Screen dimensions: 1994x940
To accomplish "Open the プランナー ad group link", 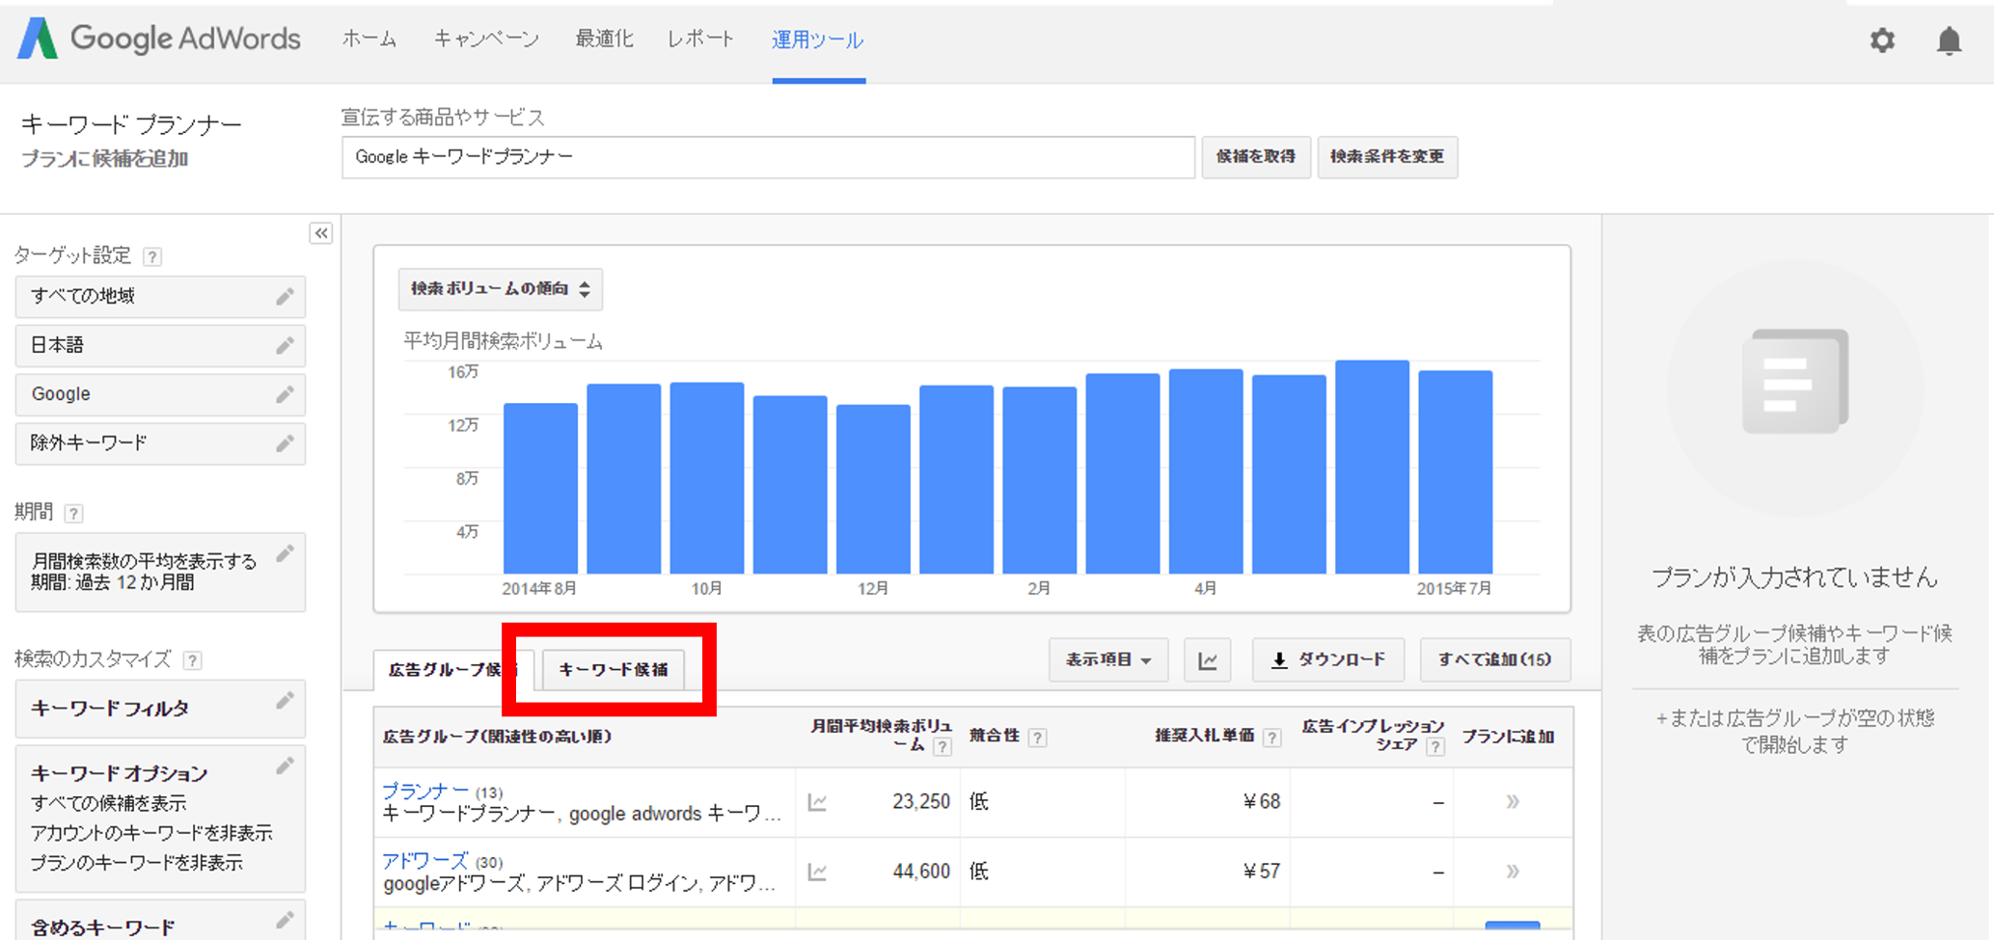I will pos(425,791).
